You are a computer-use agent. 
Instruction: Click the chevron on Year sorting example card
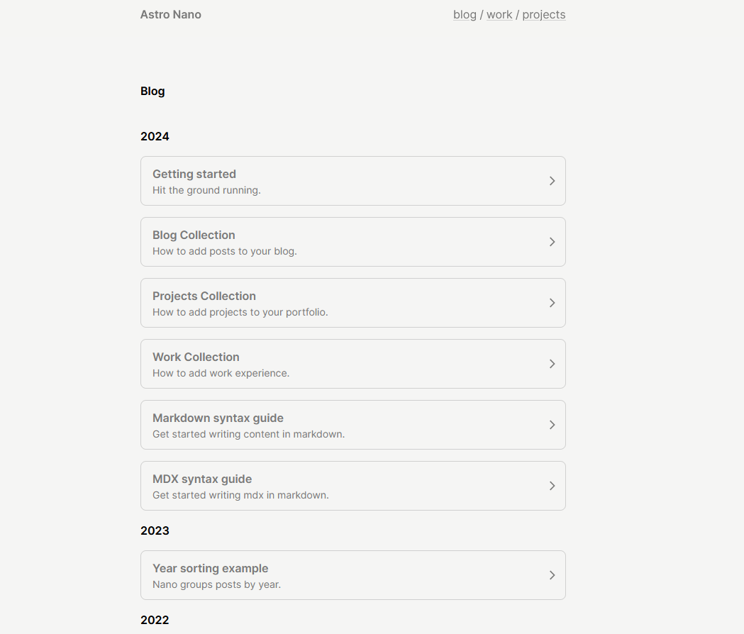pos(552,575)
